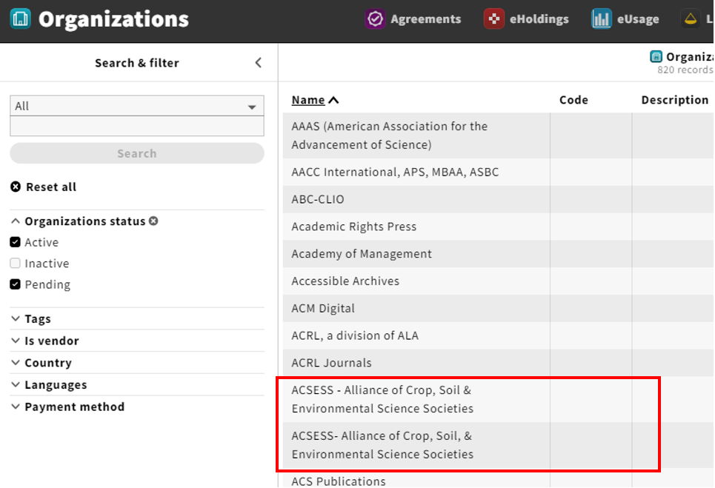The image size is (715, 488).
Task: Open the Organizations app icon in header
Action: pyautogui.click(x=21, y=19)
